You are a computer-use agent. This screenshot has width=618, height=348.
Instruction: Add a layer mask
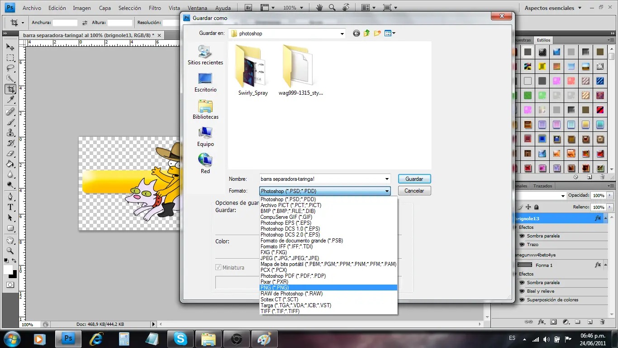pyautogui.click(x=553, y=322)
